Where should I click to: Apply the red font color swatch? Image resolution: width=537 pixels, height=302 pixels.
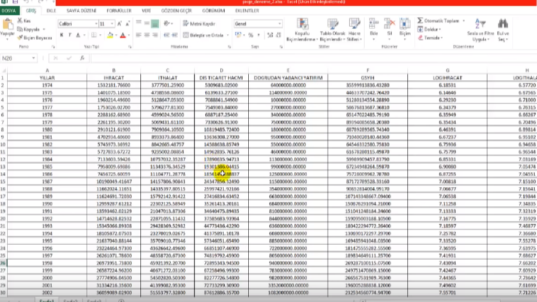point(123,35)
